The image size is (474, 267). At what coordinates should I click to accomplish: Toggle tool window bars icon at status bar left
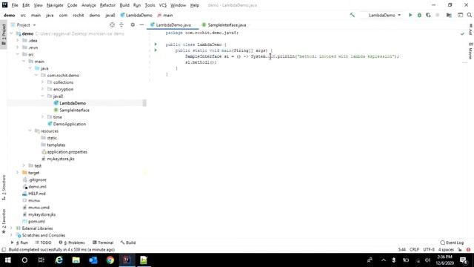click(4, 250)
